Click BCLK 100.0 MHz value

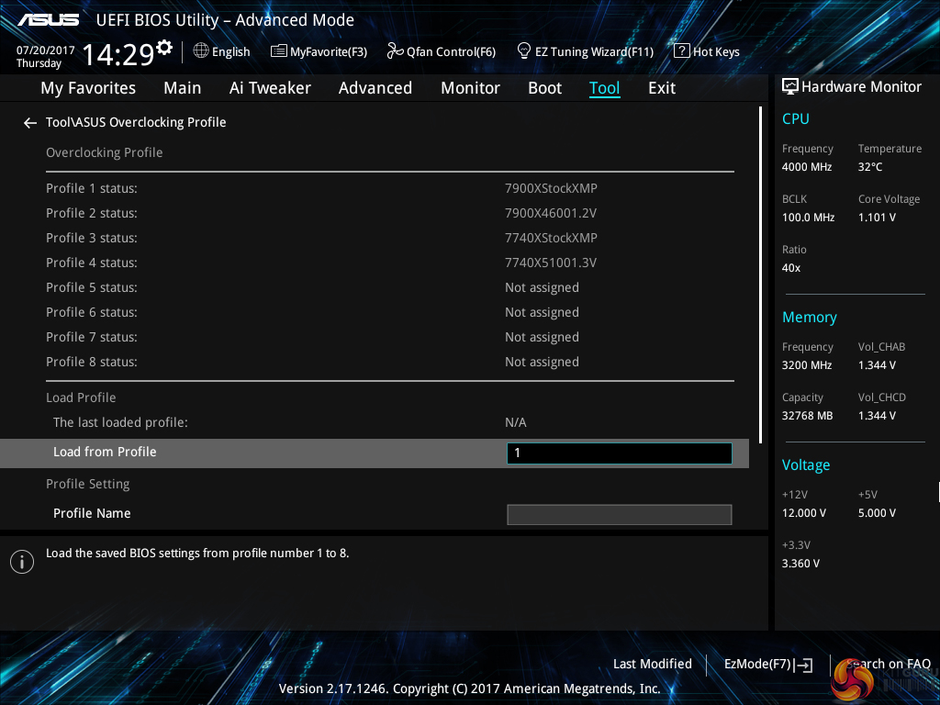[x=808, y=218]
